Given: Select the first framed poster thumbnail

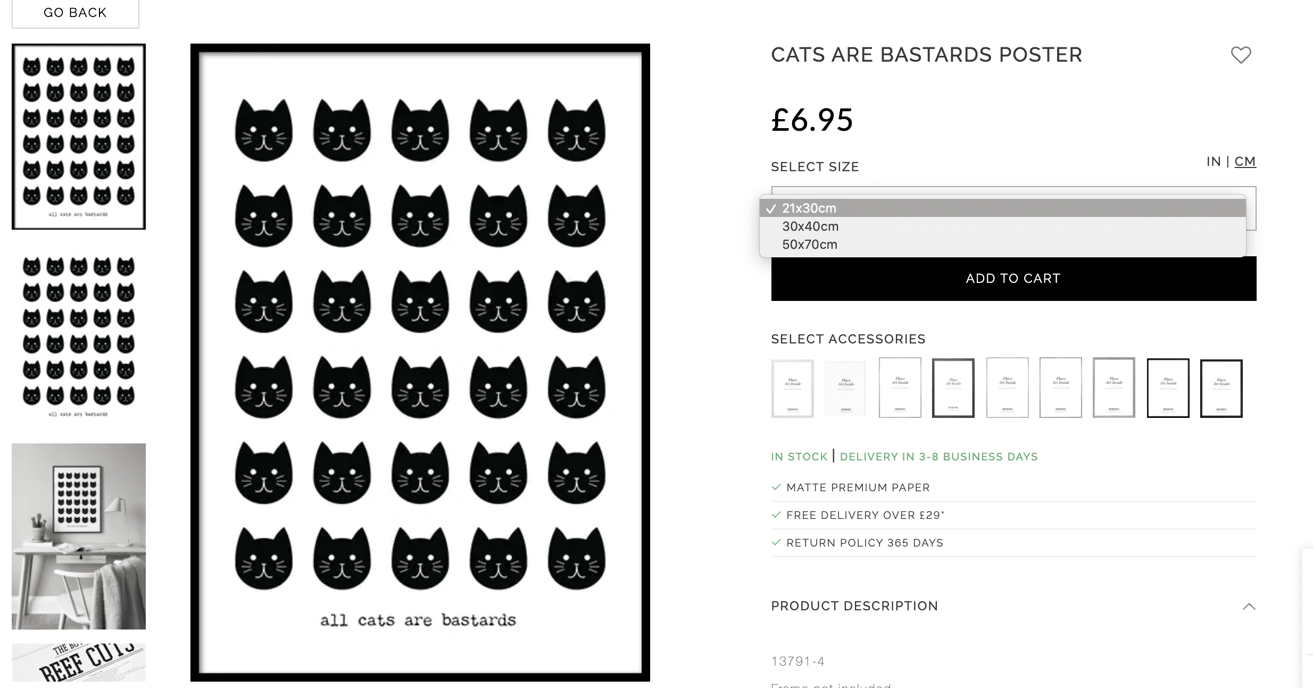Looking at the screenshot, I should coord(79,137).
